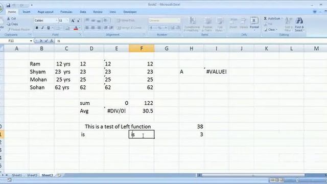Click the Save icon in Quick Access Toolbar

8,5
